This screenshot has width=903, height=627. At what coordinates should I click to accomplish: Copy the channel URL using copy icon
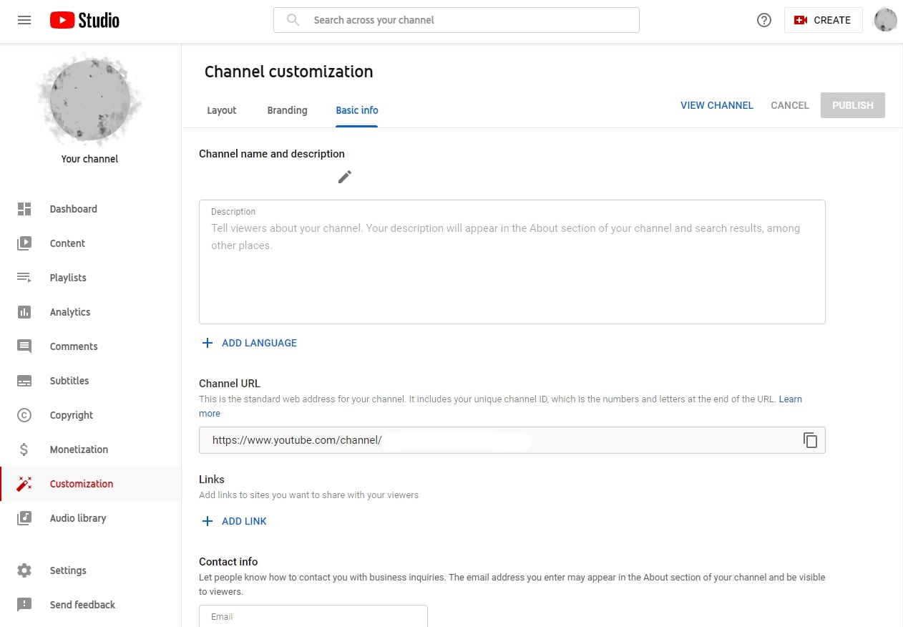point(810,440)
